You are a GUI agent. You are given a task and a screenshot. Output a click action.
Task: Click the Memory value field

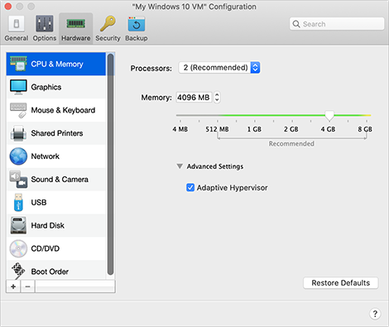pyautogui.click(x=194, y=98)
